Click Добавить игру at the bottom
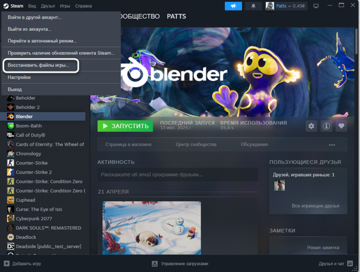Screen dimensions: 360x272 [x=22, y=263]
